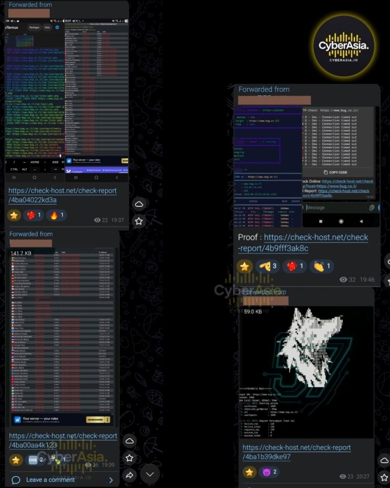Viewport: 390px width, 488px height.
Task: Click the 59.0 KB file size label
Action: click(x=253, y=312)
